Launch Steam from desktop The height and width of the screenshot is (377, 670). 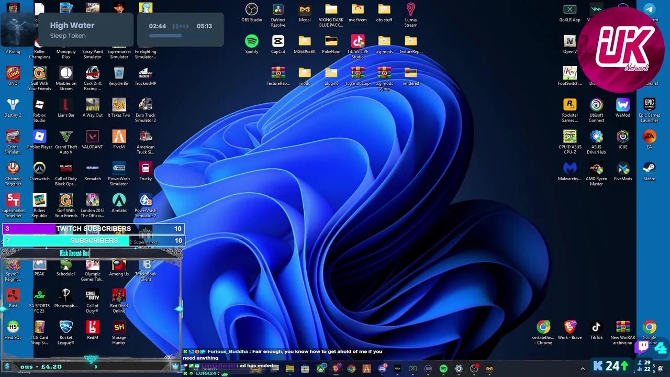point(650,172)
